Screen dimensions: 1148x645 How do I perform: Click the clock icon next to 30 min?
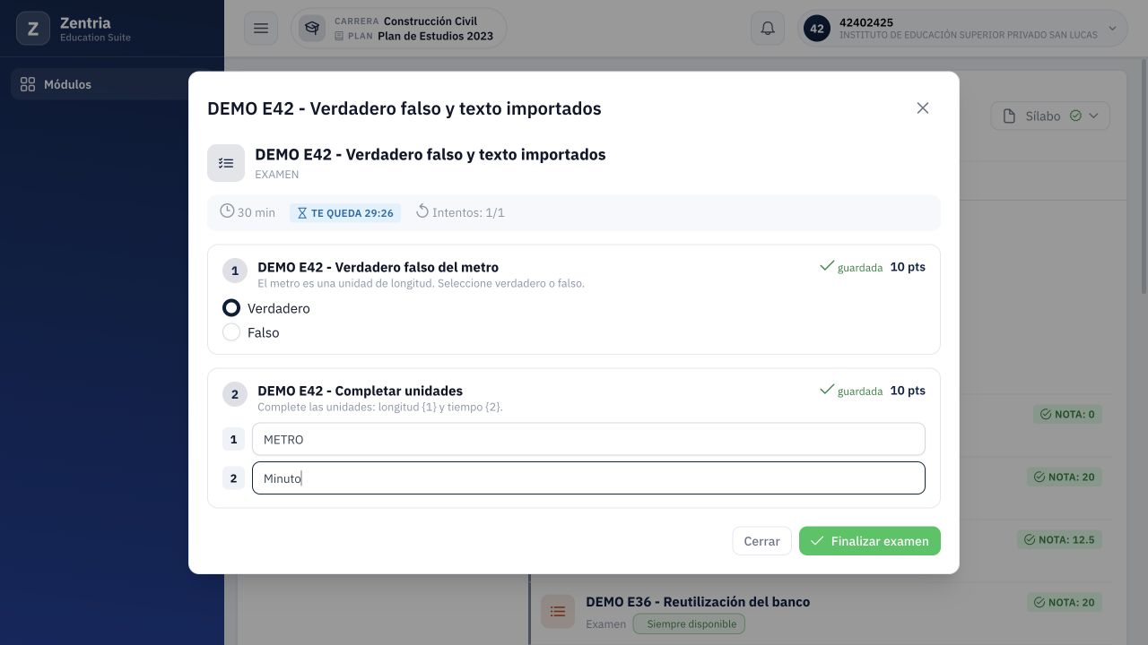point(227,211)
